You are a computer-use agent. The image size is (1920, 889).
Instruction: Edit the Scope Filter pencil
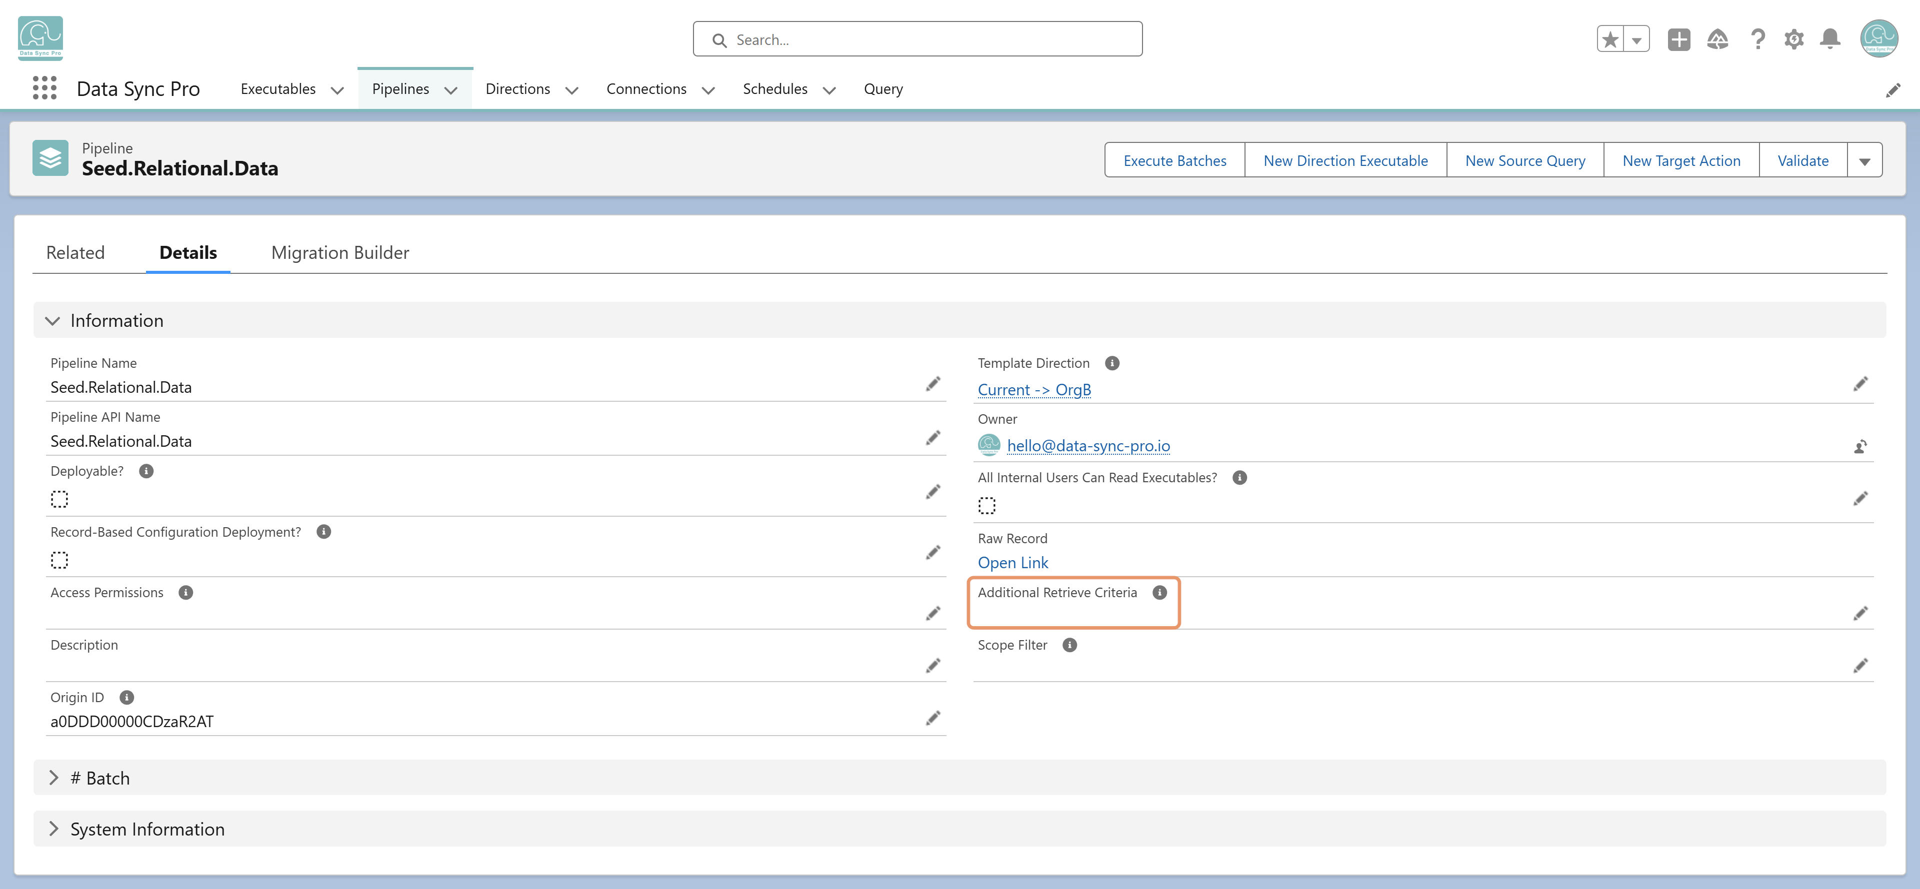[x=1860, y=666]
